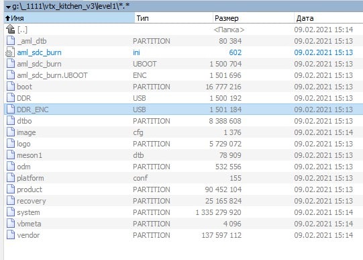Image resolution: width=363 pixels, height=260 pixels.
Task: Click the size value 602
Action: (236, 52)
